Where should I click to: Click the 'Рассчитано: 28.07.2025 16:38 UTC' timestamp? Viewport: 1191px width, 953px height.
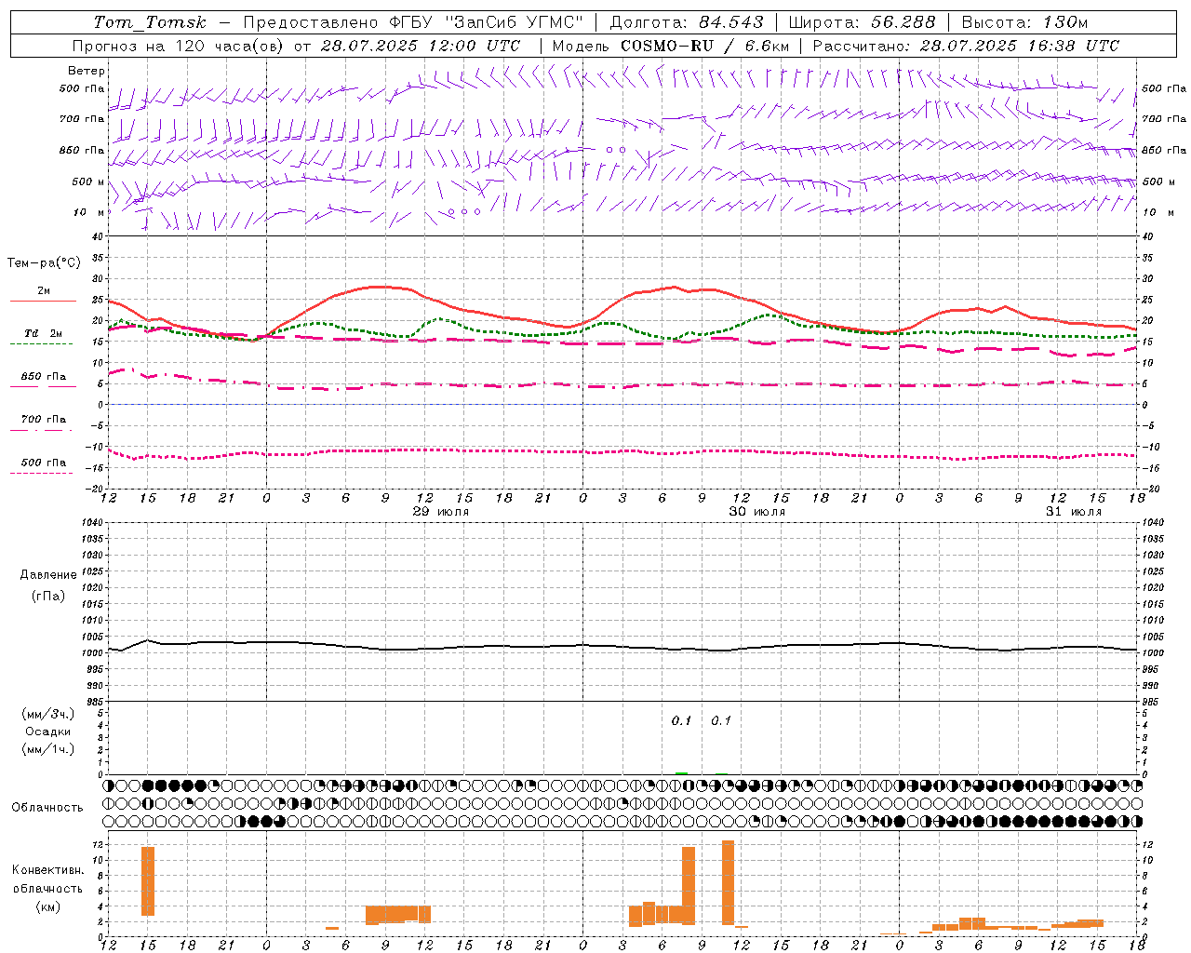coord(966,46)
